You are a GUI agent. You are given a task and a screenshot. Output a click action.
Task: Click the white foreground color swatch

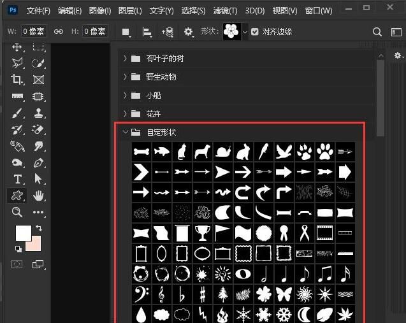coord(23,233)
